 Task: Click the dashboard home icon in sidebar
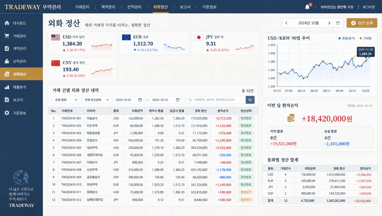pyautogui.click(x=7, y=23)
